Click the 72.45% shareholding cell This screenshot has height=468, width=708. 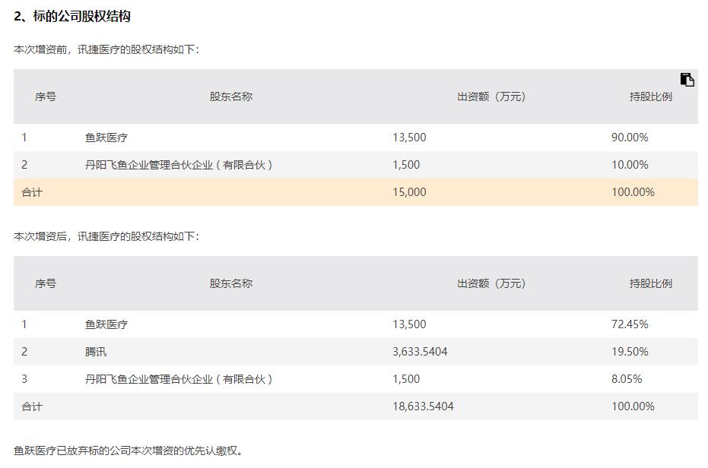tap(630, 324)
